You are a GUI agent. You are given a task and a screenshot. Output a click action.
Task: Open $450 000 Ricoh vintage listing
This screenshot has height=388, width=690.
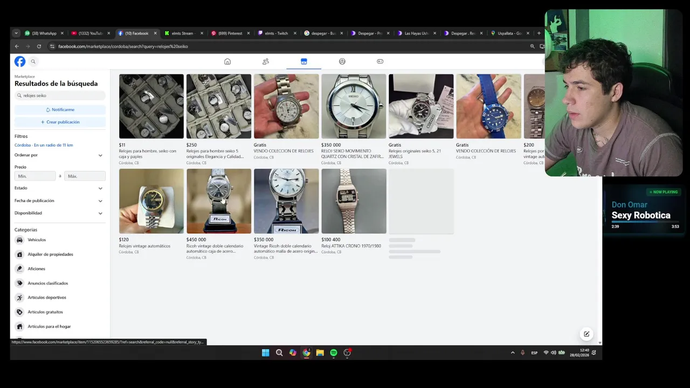[219, 214]
